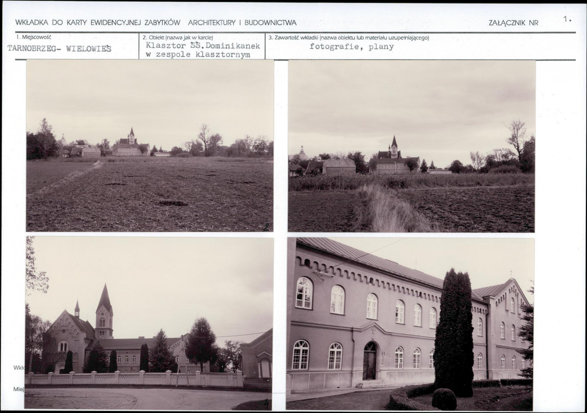
Task: Click the '3. Zawartość wkładki' field label
Action: point(349,37)
